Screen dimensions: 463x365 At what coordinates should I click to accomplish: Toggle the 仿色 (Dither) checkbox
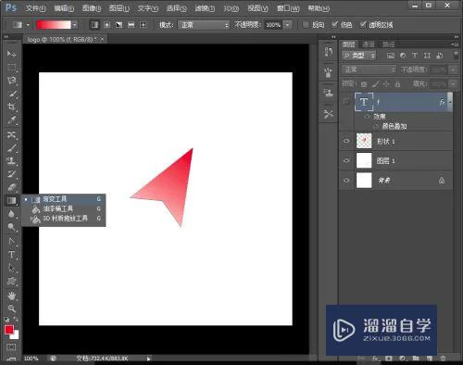[x=335, y=25]
